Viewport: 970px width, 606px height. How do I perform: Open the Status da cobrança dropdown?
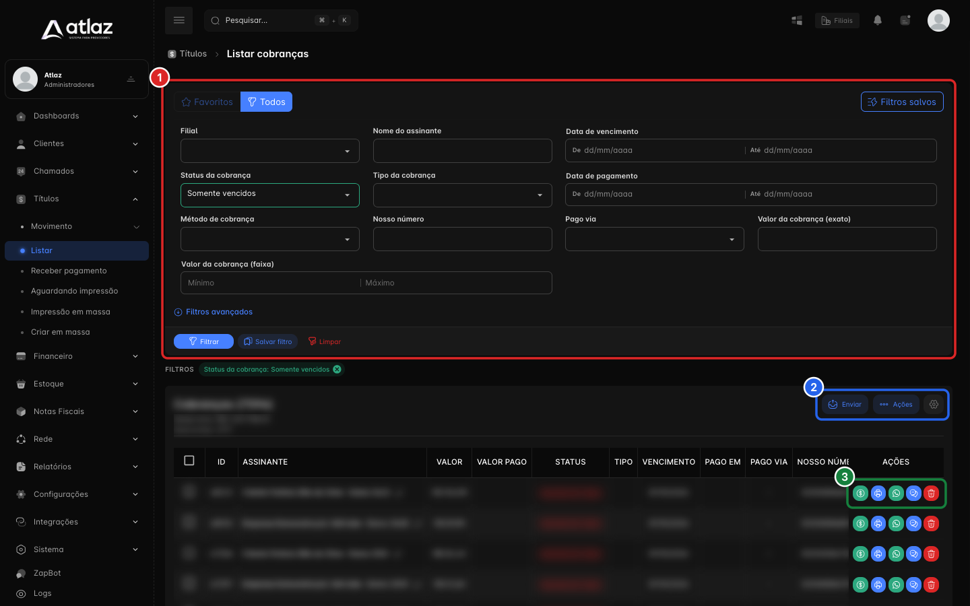(x=269, y=195)
